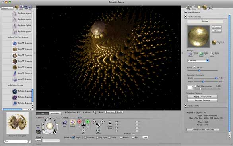Viewport: 233px width, 146px height.
Task: Click the library search field
Action: click(x=16, y=142)
